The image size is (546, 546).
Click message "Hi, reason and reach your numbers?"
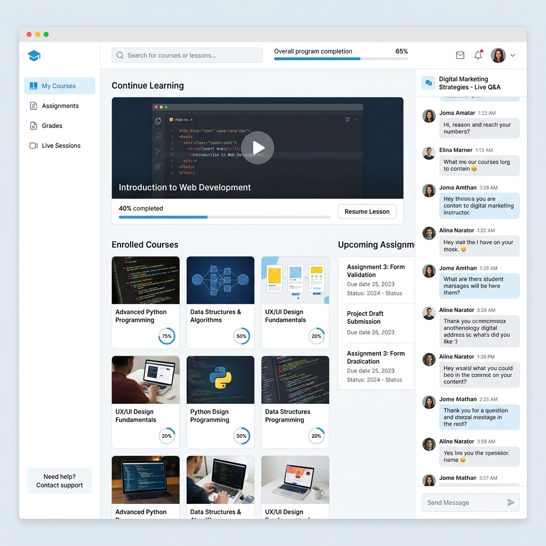point(479,128)
